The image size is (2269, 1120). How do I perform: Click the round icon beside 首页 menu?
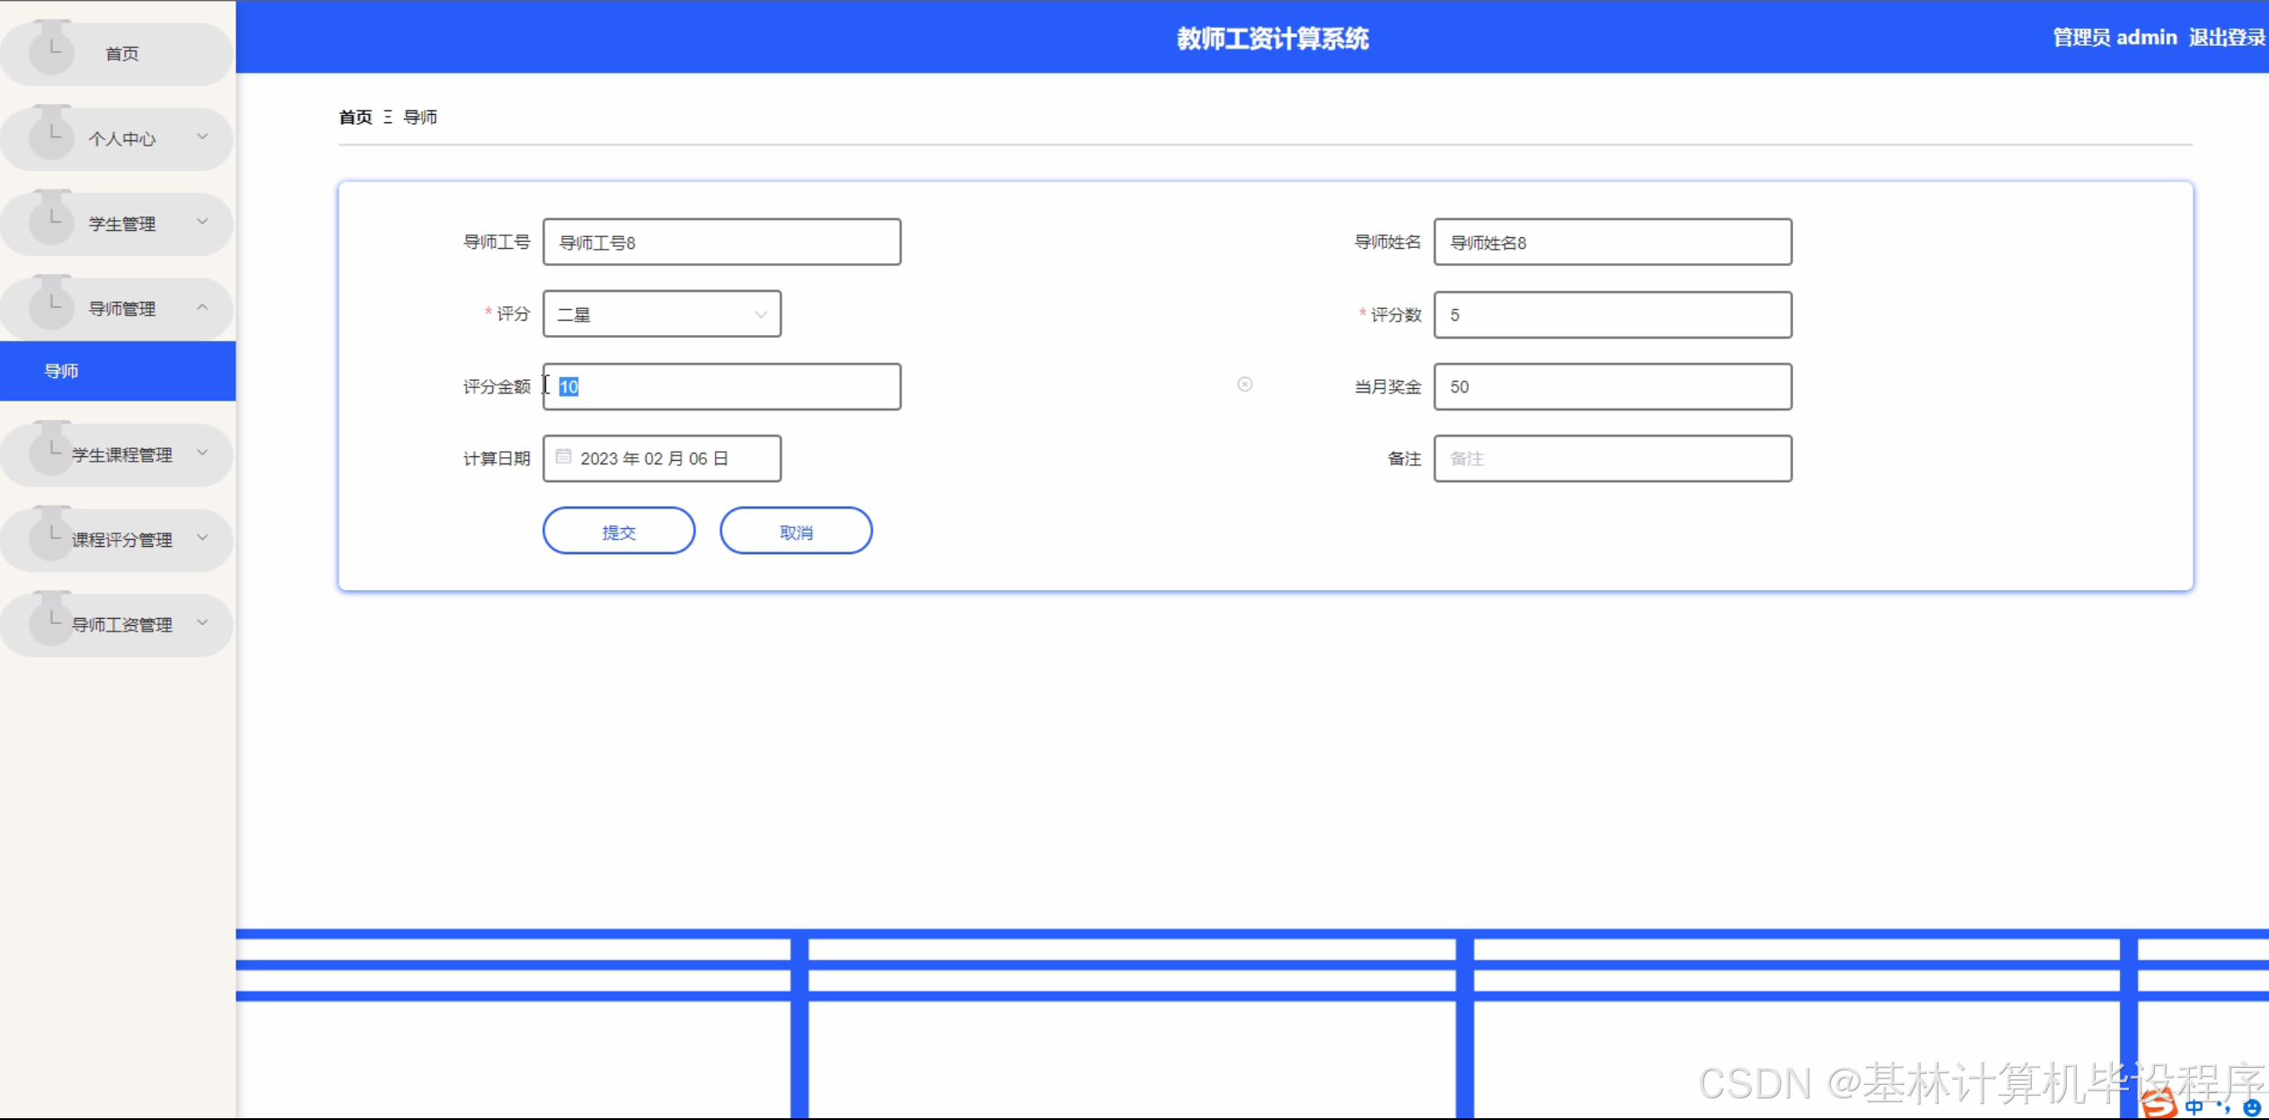tap(51, 51)
